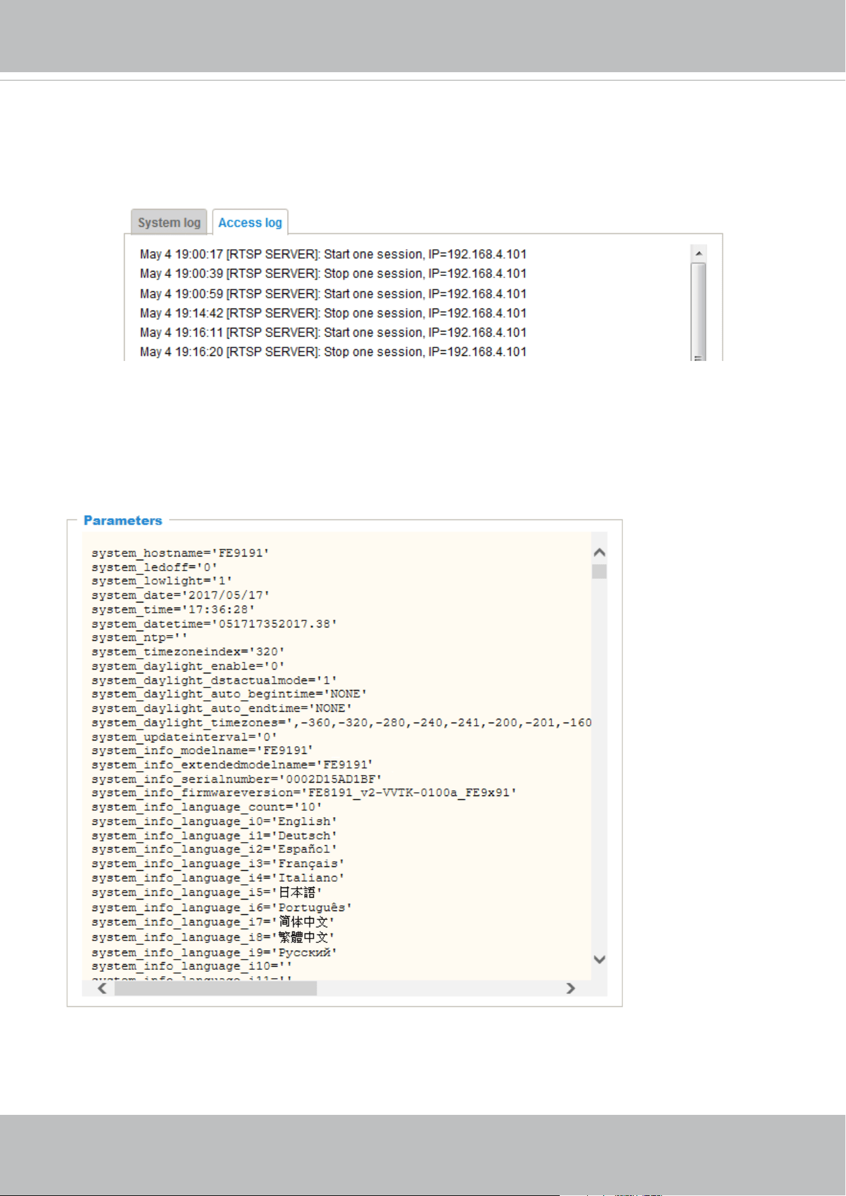The image size is (846, 1196).
Task: Click the system_updateinterval='0' line
Action: [x=184, y=737]
